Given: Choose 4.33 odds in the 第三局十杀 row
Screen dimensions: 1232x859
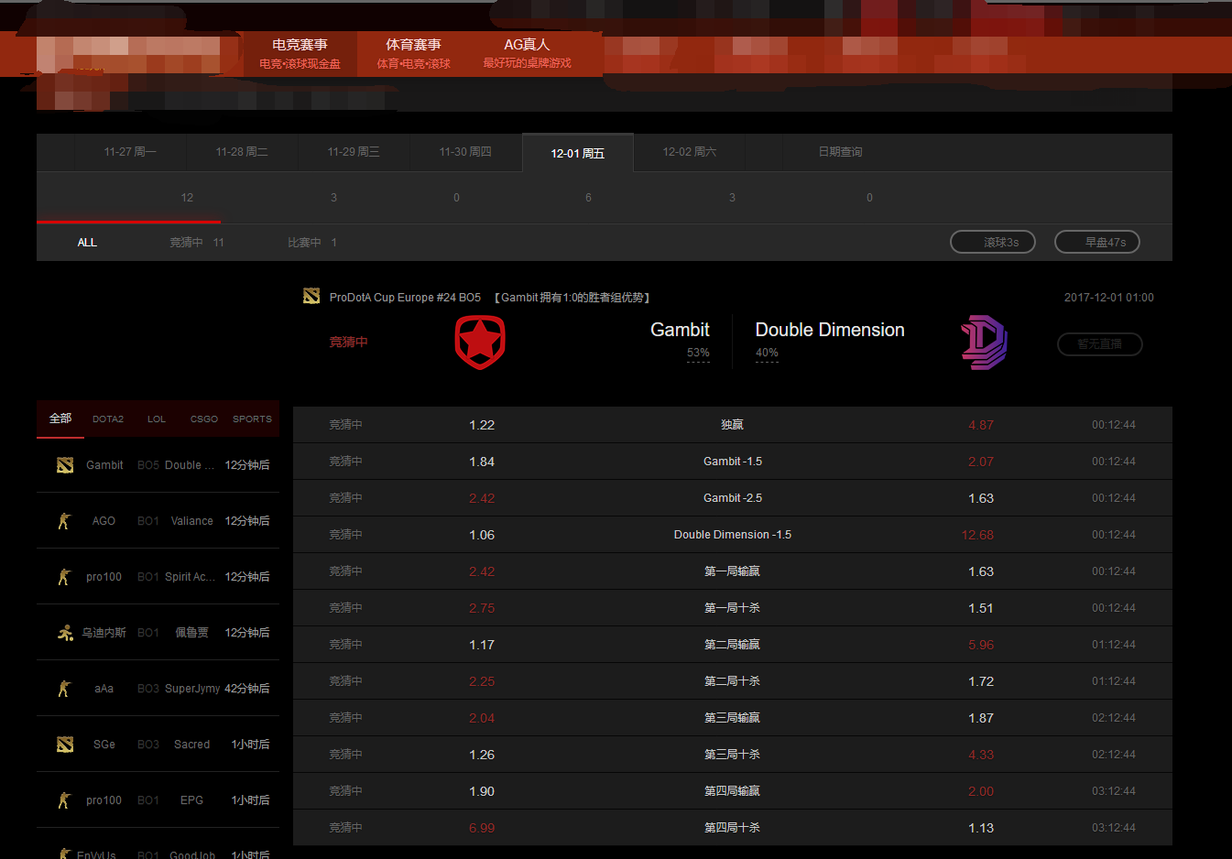Looking at the screenshot, I should point(981,755).
